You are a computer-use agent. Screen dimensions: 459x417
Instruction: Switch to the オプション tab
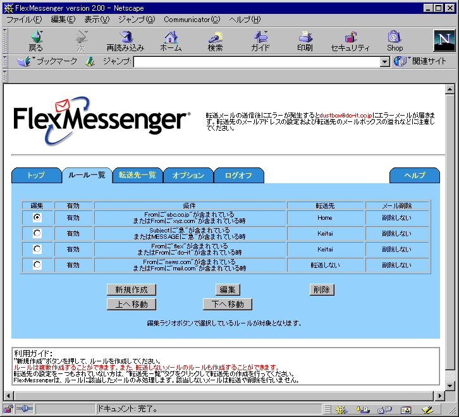tap(188, 175)
